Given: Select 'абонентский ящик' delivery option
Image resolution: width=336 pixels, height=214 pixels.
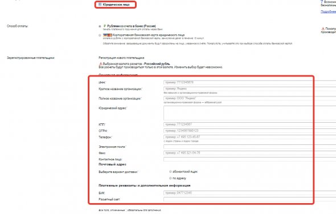Looking at the screenshot, I should point(170,172).
